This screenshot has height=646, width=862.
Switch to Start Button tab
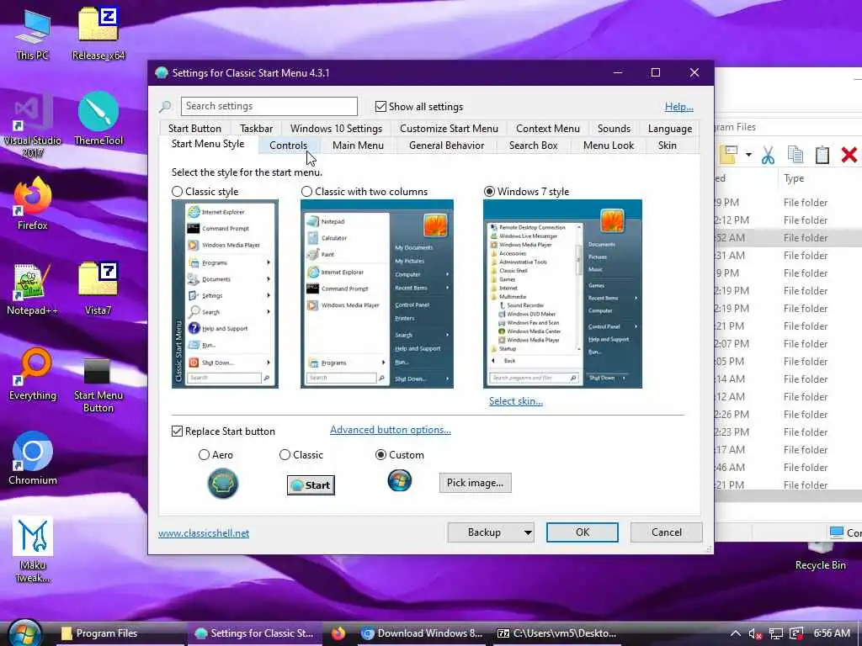tap(194, 129)
